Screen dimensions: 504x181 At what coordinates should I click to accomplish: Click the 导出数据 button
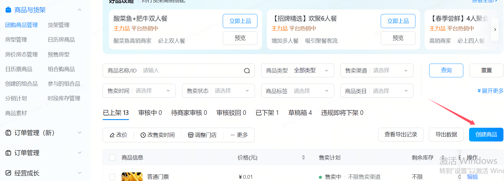(x=446, y=135)
